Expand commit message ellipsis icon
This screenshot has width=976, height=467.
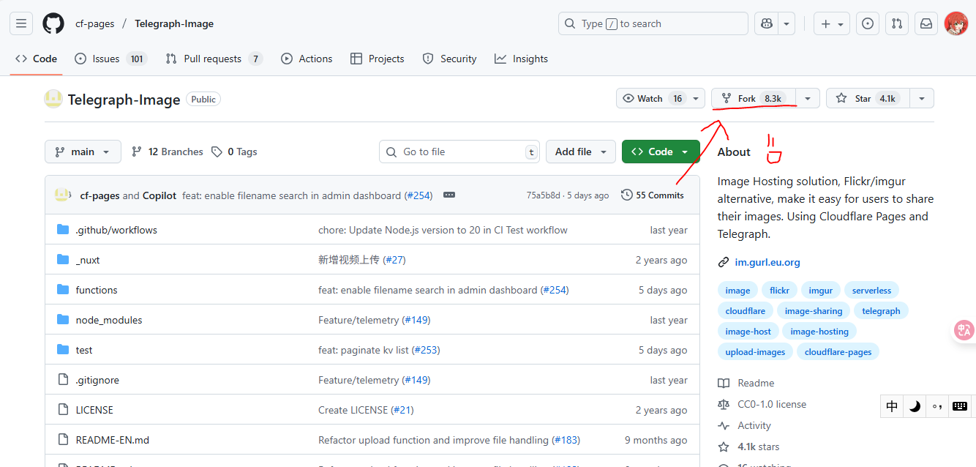[x=449, y=195]
